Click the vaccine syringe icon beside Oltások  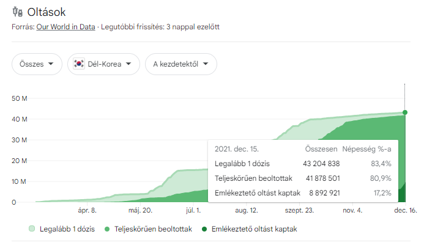(x=18, y=12)
